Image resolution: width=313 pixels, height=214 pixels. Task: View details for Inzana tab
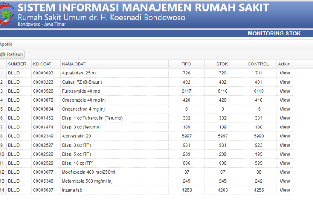click(x=285, y=190)
